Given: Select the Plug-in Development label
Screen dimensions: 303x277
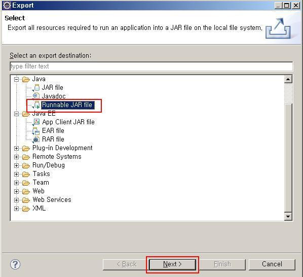Looking at the screenshot, I should 62,148.
